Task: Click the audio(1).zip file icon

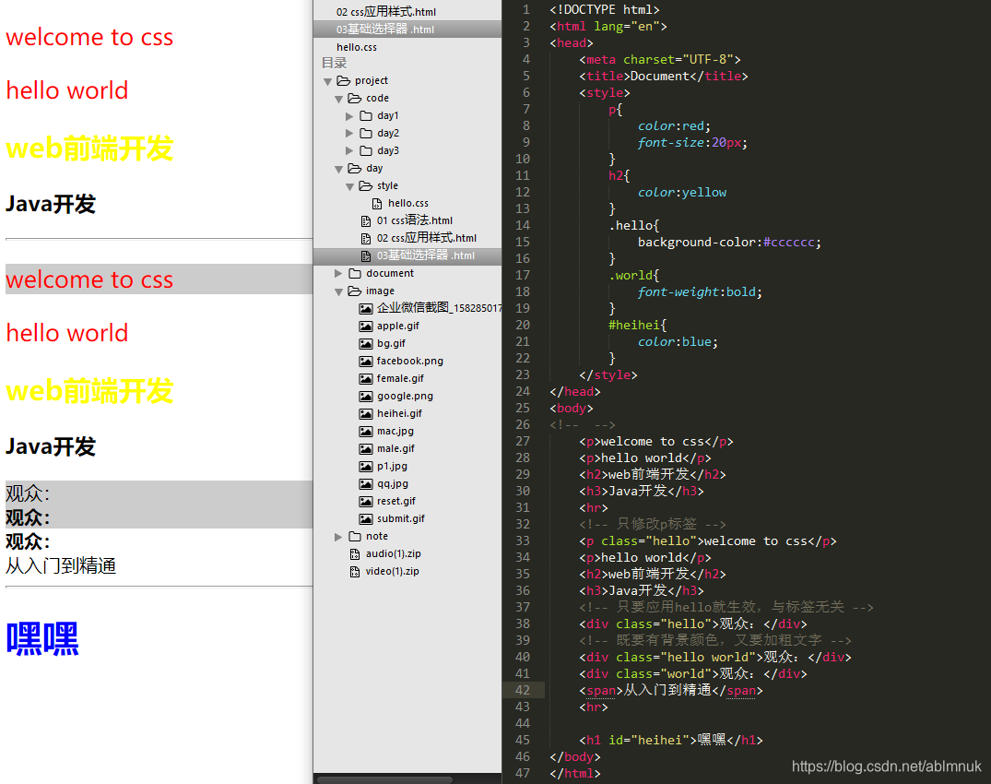Action: 355,554
